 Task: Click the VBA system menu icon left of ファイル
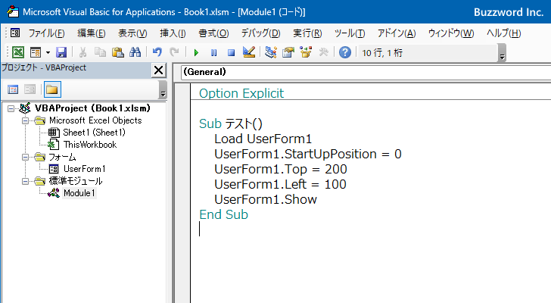tap(15, 33)
